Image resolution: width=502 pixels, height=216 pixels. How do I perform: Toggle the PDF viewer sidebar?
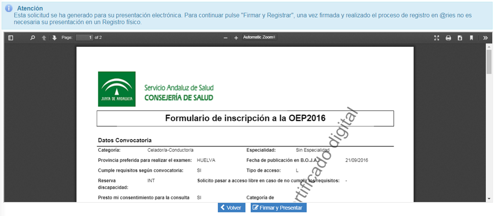click(x=11, y=38)
